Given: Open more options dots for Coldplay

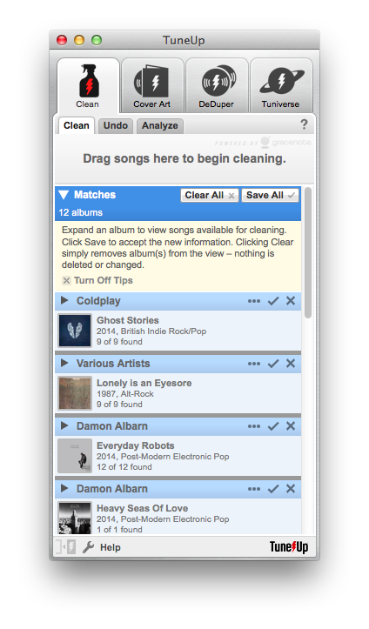Looking at the screenshot, I should click(x=254, y=301).
